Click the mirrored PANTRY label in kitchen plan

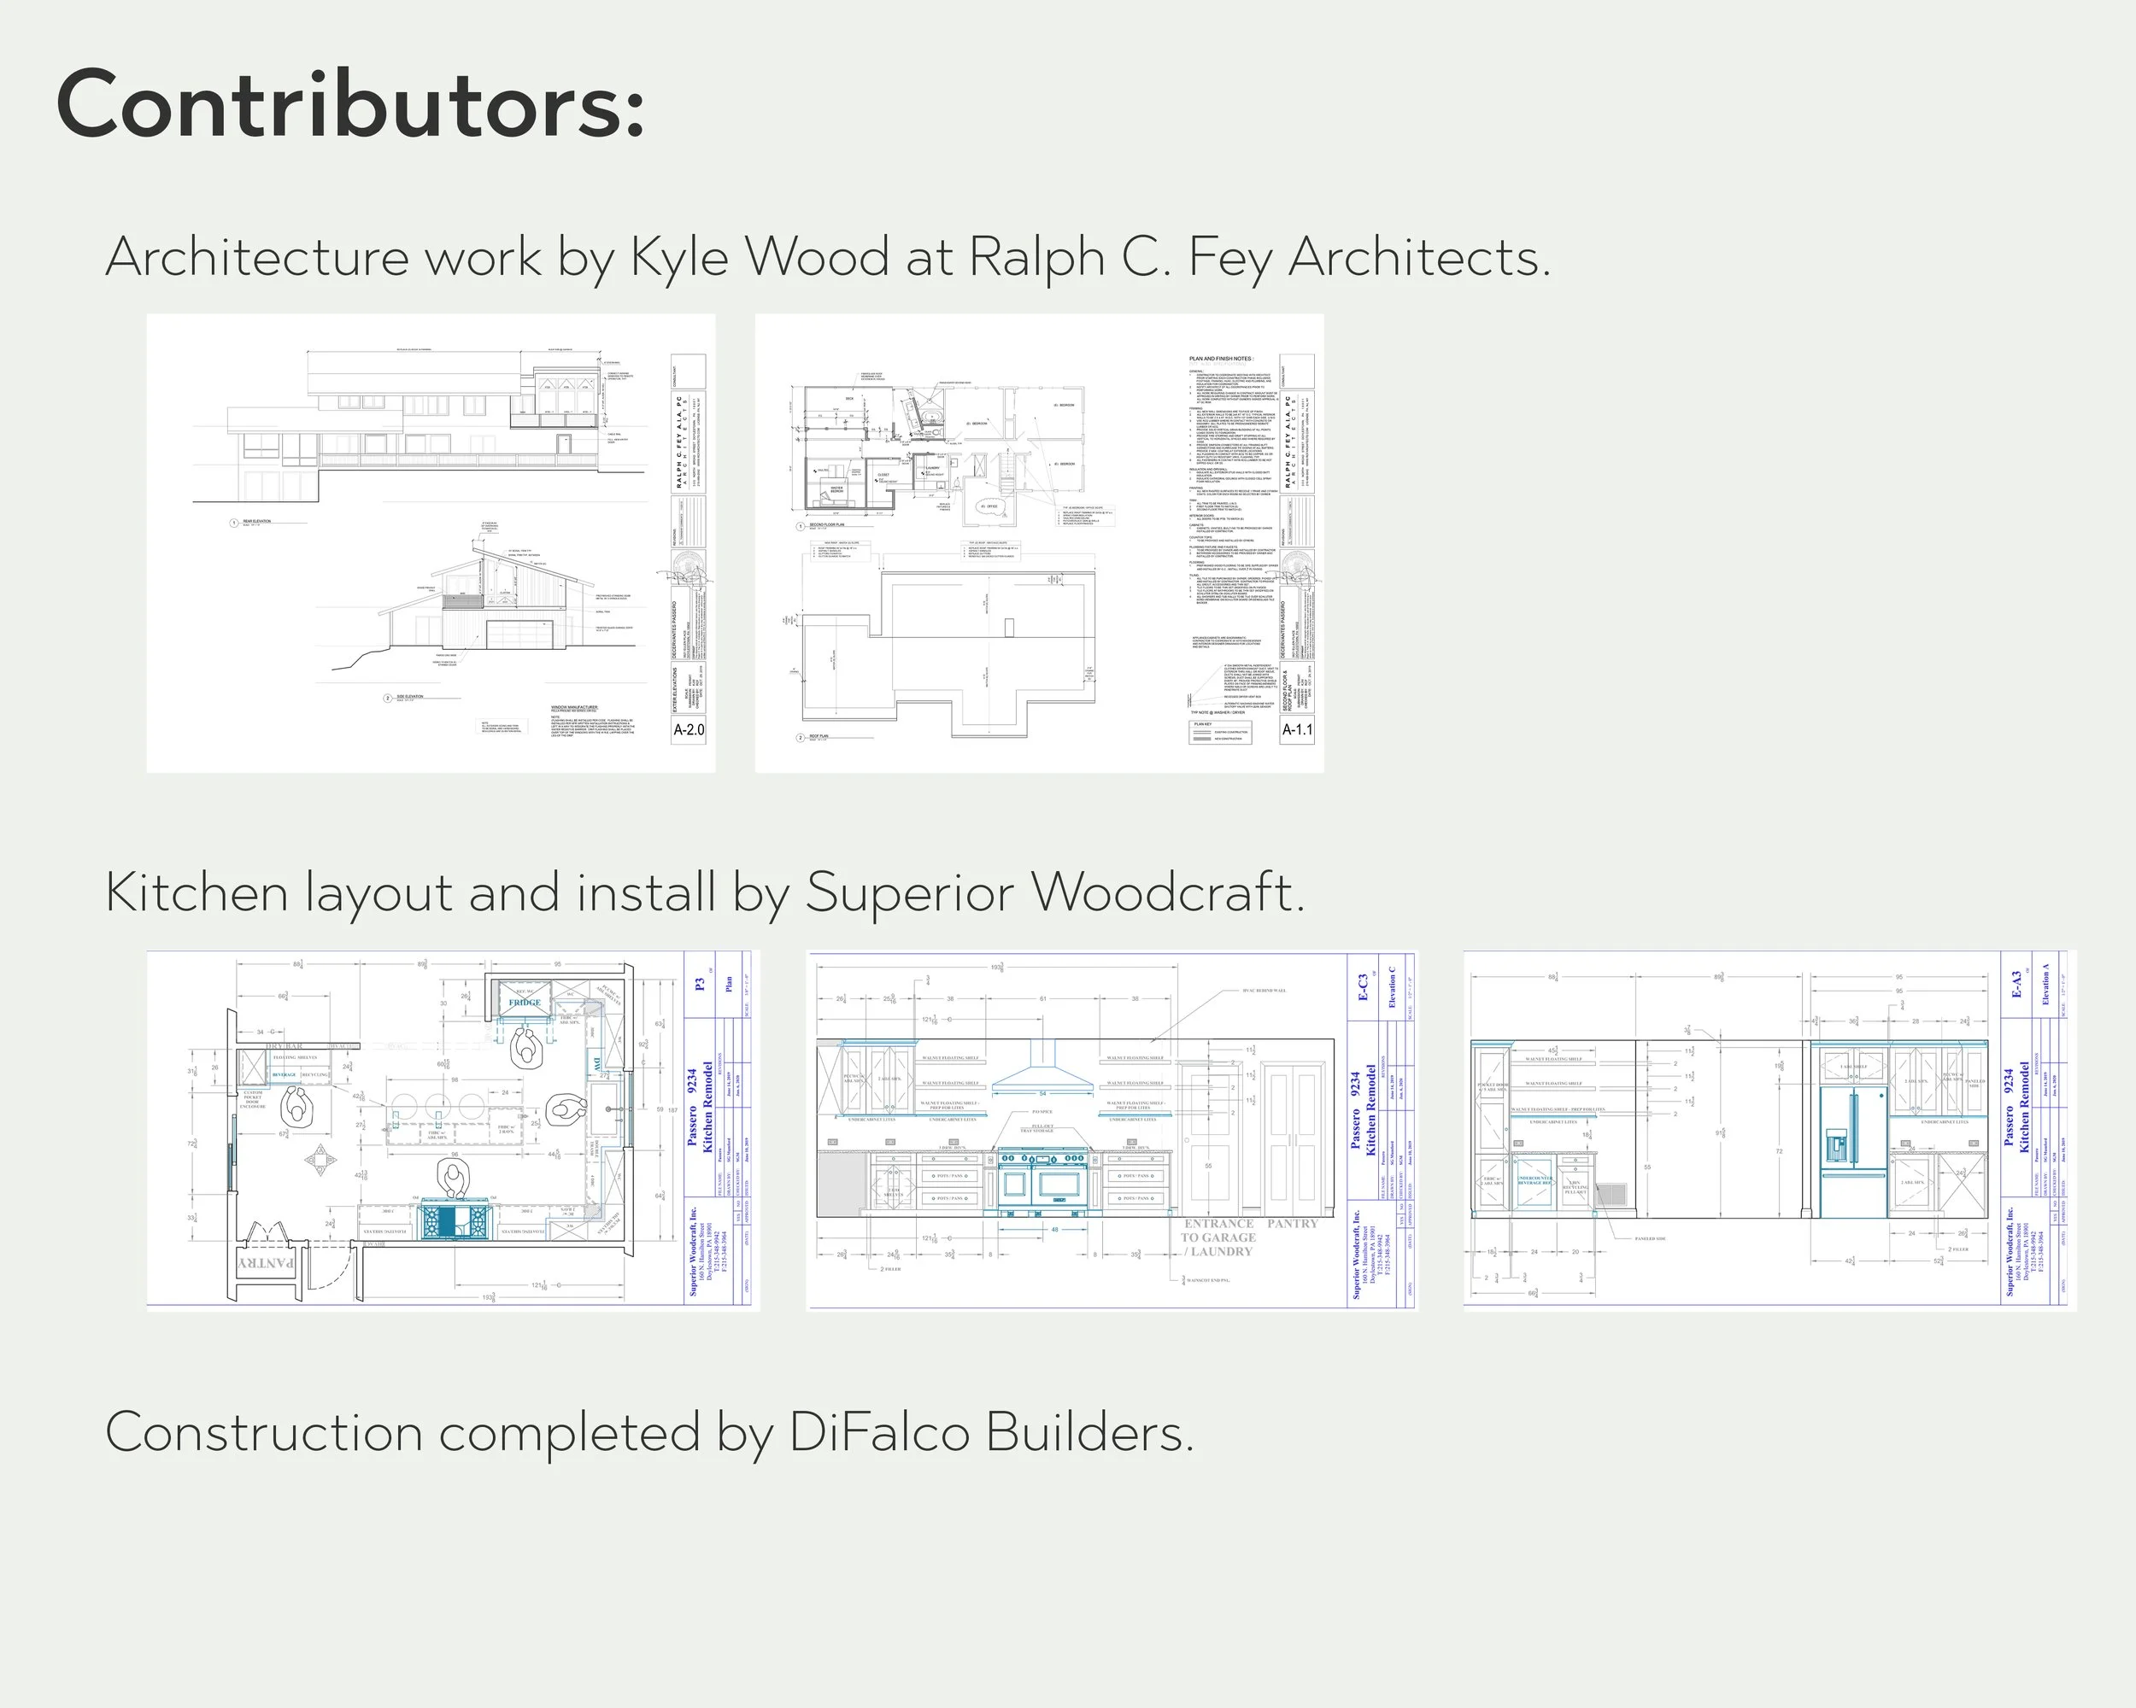[266, 1263]
